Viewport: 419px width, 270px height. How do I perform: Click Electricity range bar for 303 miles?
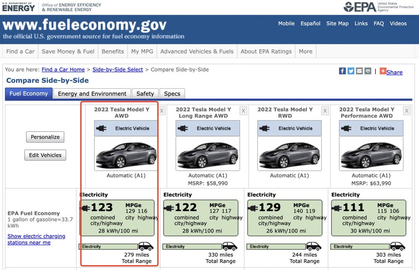click(360, 247)
